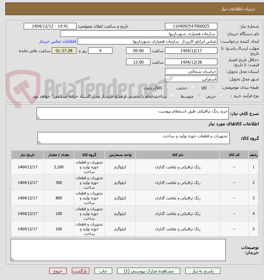The width and height of the screenshot is (264, 280).
Task: Click the تعداد / مقدار column header
Action: [x=59, y=155]
